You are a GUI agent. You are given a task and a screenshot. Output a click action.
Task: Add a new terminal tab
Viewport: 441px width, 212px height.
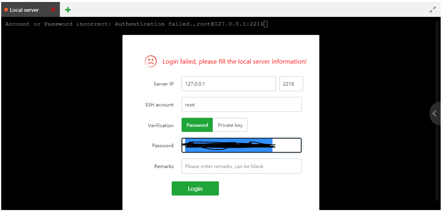click(68, 10)
